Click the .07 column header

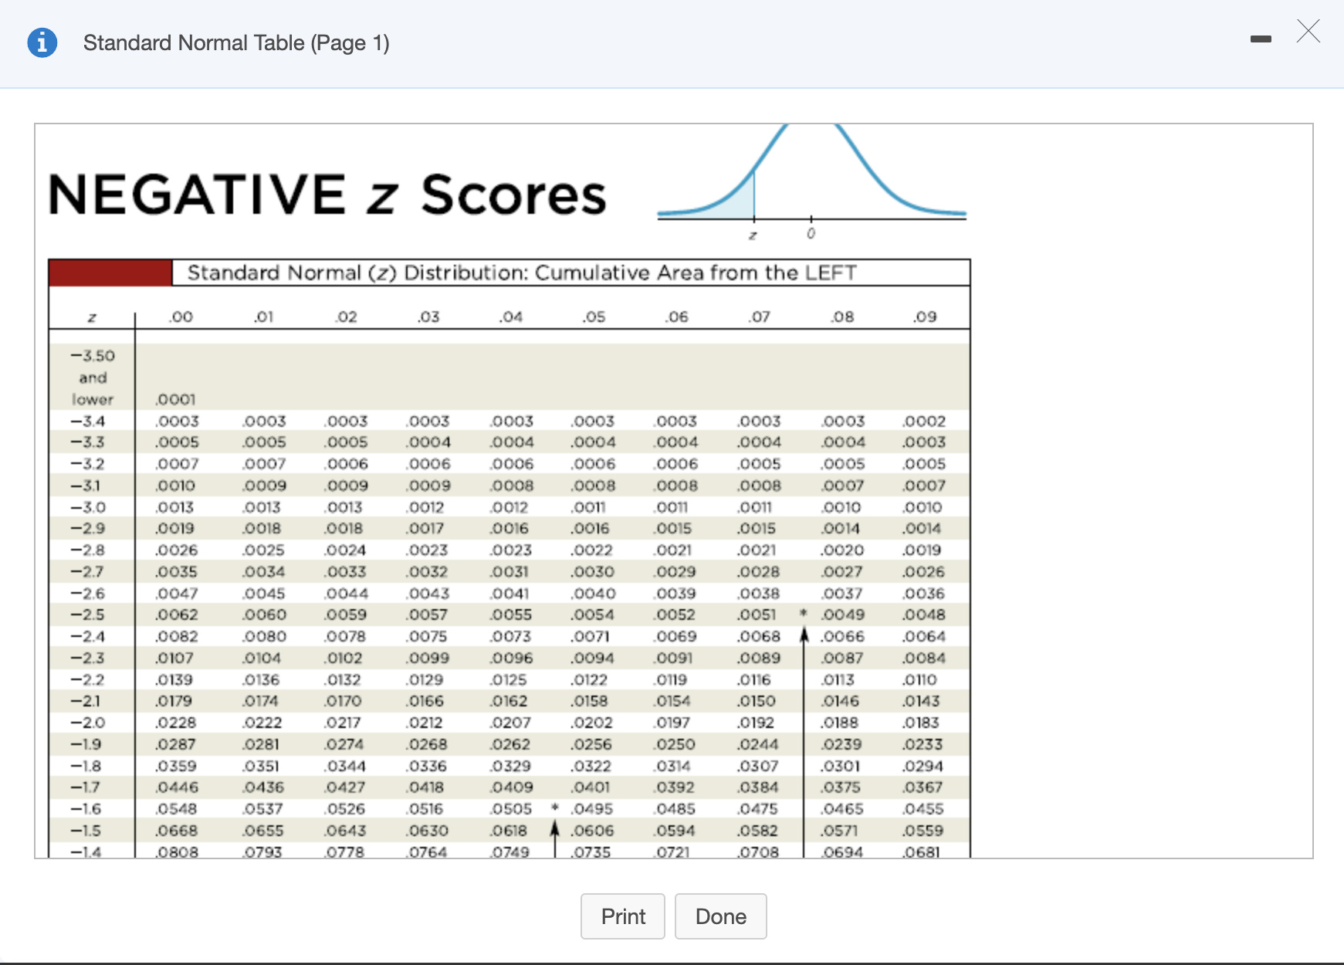759,317
